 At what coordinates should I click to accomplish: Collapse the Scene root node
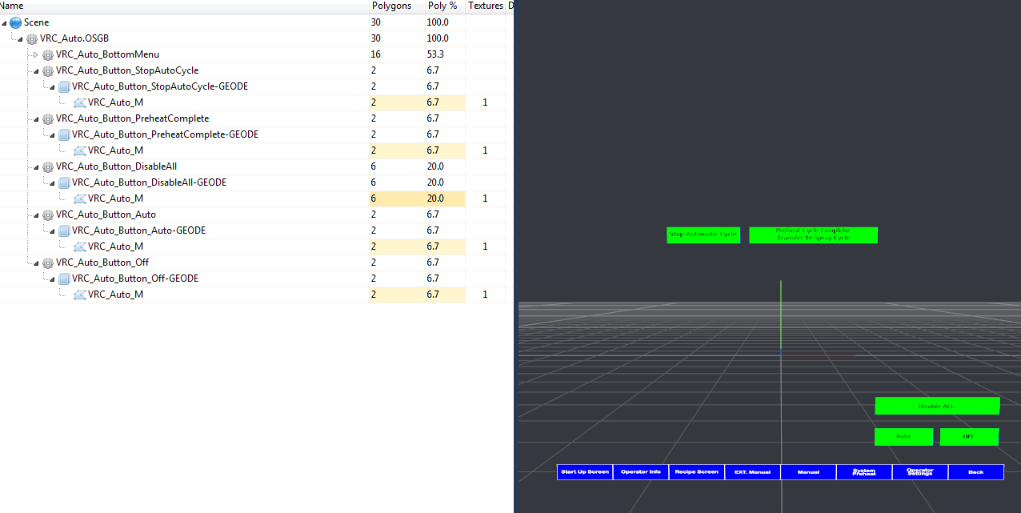pyautogui.click(x=5, y=22)
